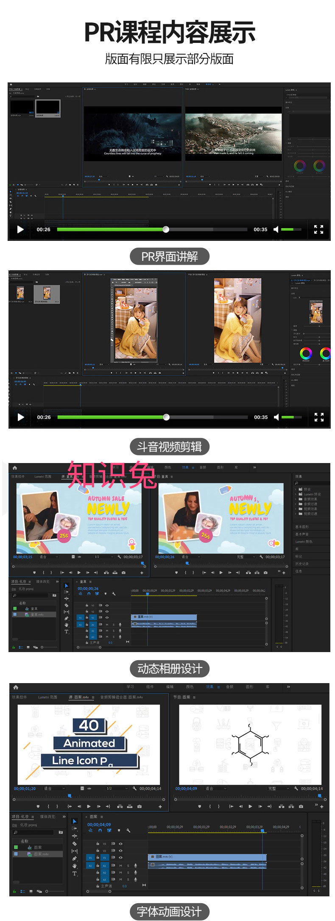Switch to 编辑 workspace in 图案 window
The width and height of the screenshot is (335, 921).
click(170, 687)
